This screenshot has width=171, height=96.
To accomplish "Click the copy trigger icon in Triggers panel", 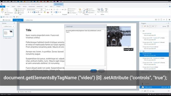I will [x=148, y=26].
